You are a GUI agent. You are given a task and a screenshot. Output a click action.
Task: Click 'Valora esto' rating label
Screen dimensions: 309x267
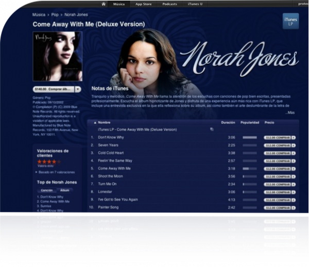pos(45,166)
